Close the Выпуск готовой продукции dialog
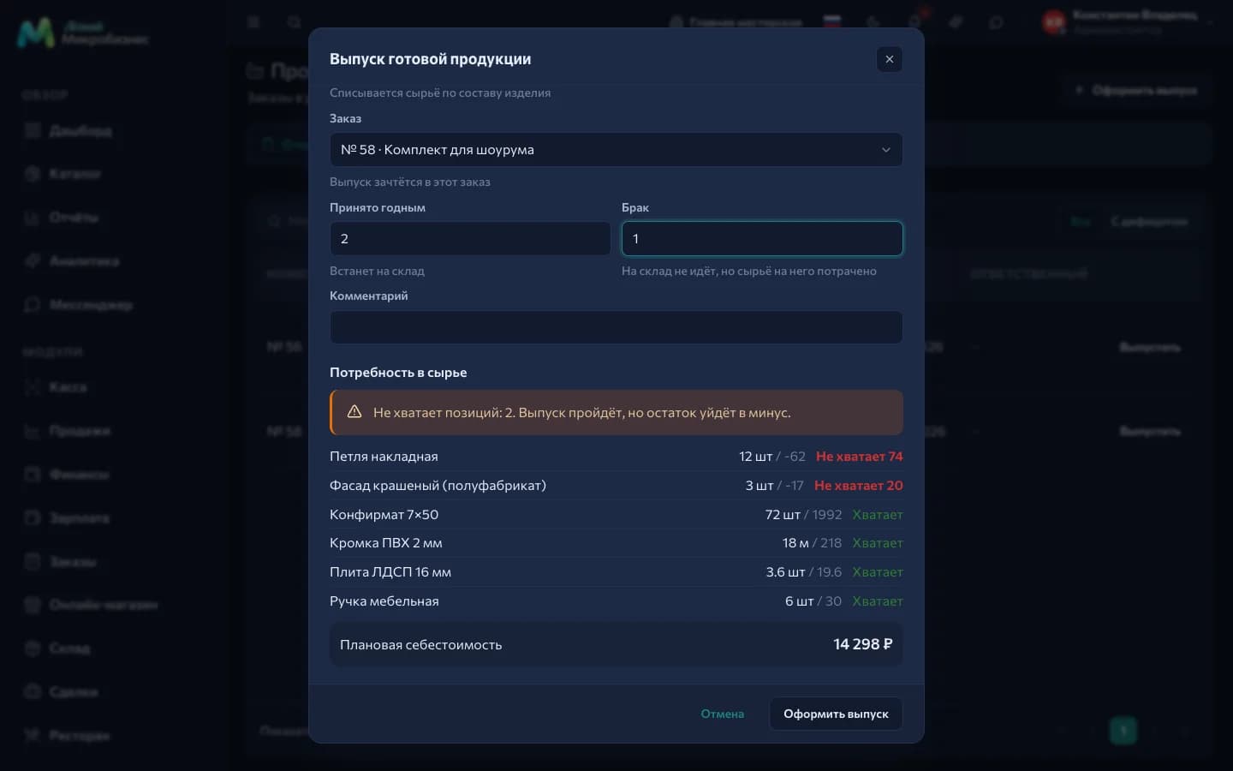The width and height of the screenshot is (1233, 771). click(x=889, y=59)
